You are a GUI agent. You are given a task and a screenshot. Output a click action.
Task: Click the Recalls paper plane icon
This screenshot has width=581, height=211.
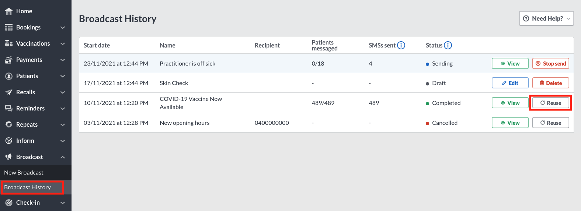9,92
